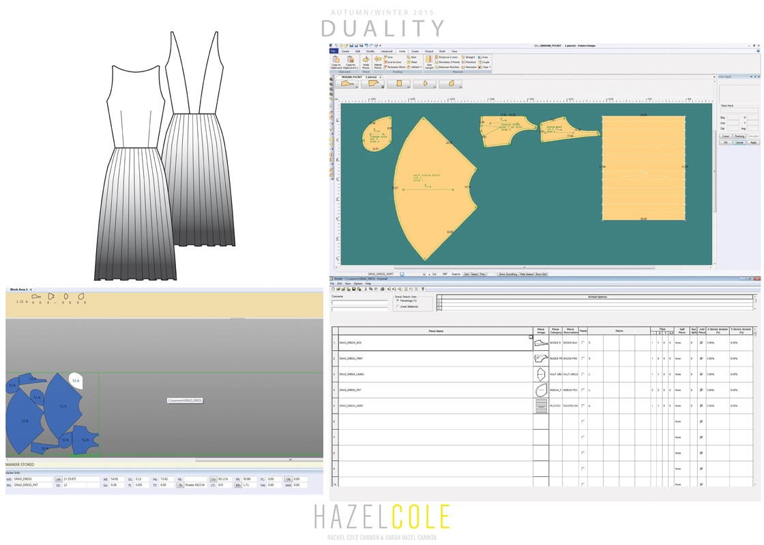This screenshot has height=545, width=764.
Task: Select the Dart folding tool
Action: (x=412, y=57)
